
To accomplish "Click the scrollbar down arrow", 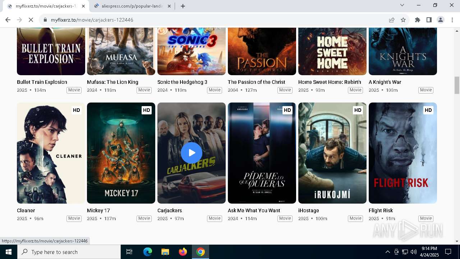I will click(x=457, y=241).
